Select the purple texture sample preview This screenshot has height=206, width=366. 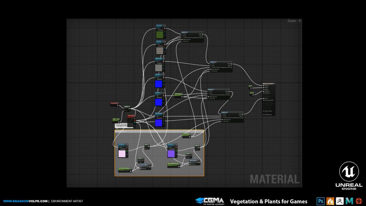(x=172, y=153)
